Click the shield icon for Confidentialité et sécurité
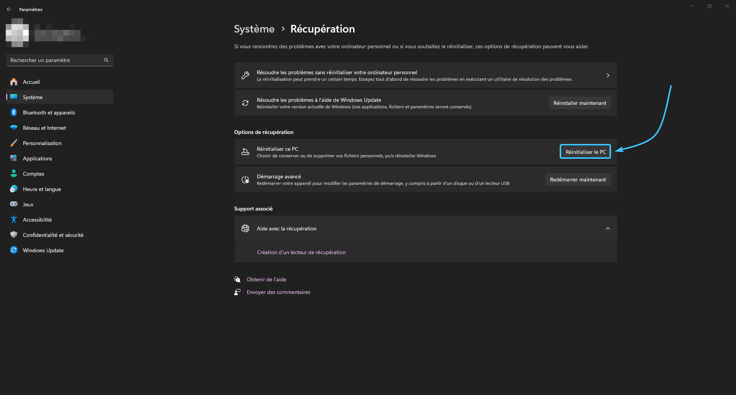The image size is (736, 395). pyautogui.click(x=14, y=235)
